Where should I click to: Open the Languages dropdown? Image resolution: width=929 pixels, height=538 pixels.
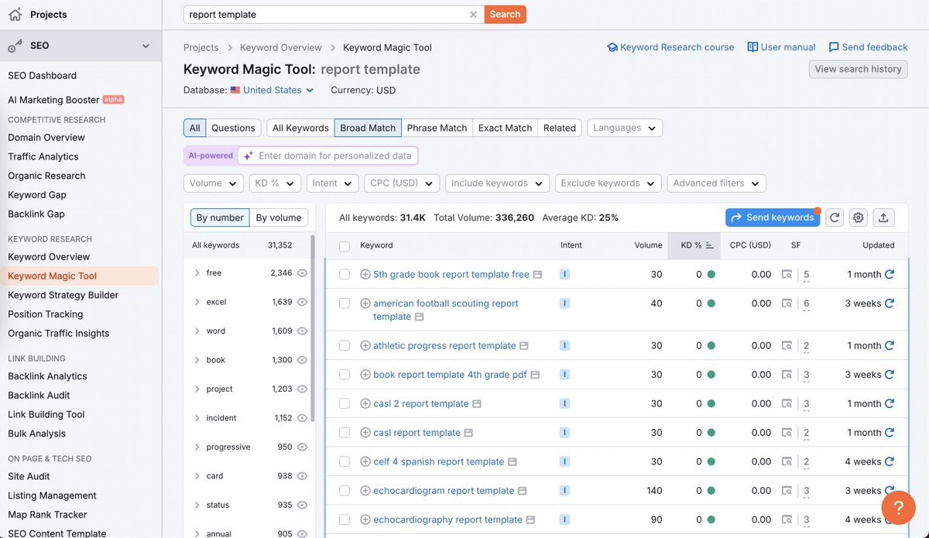[x=625, y=128]
